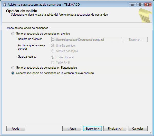The height and width of the screenshot is (136, 154).
Task: Maximize the wizard window
Action: tap(140, 4)
